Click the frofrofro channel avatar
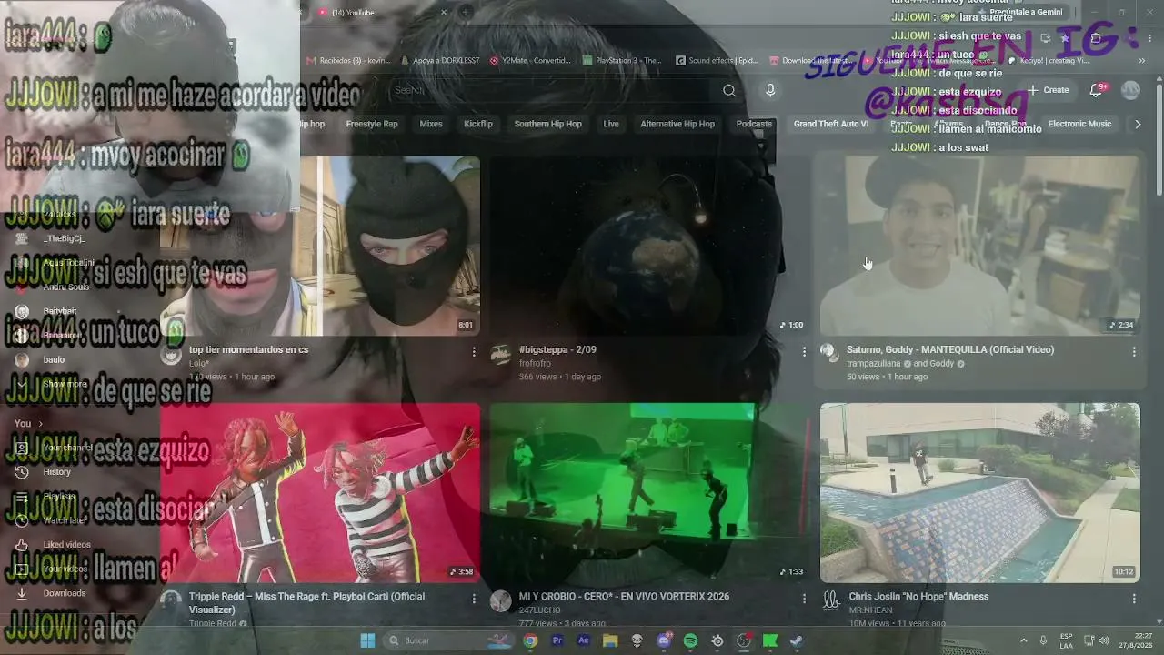 pyautogui.click(x=501, y=354)
